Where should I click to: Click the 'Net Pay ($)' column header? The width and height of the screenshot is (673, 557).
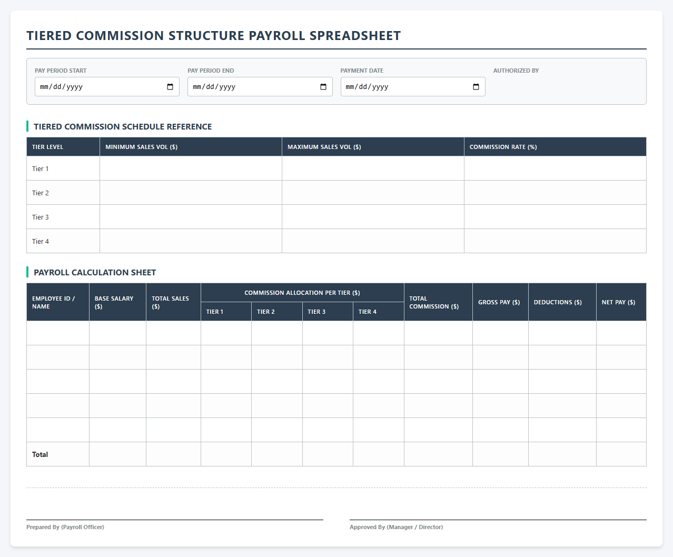coord(621,302)
